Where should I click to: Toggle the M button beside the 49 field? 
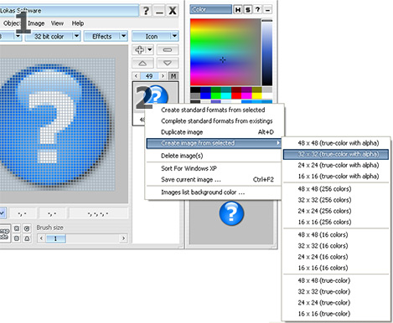point(173,76)
